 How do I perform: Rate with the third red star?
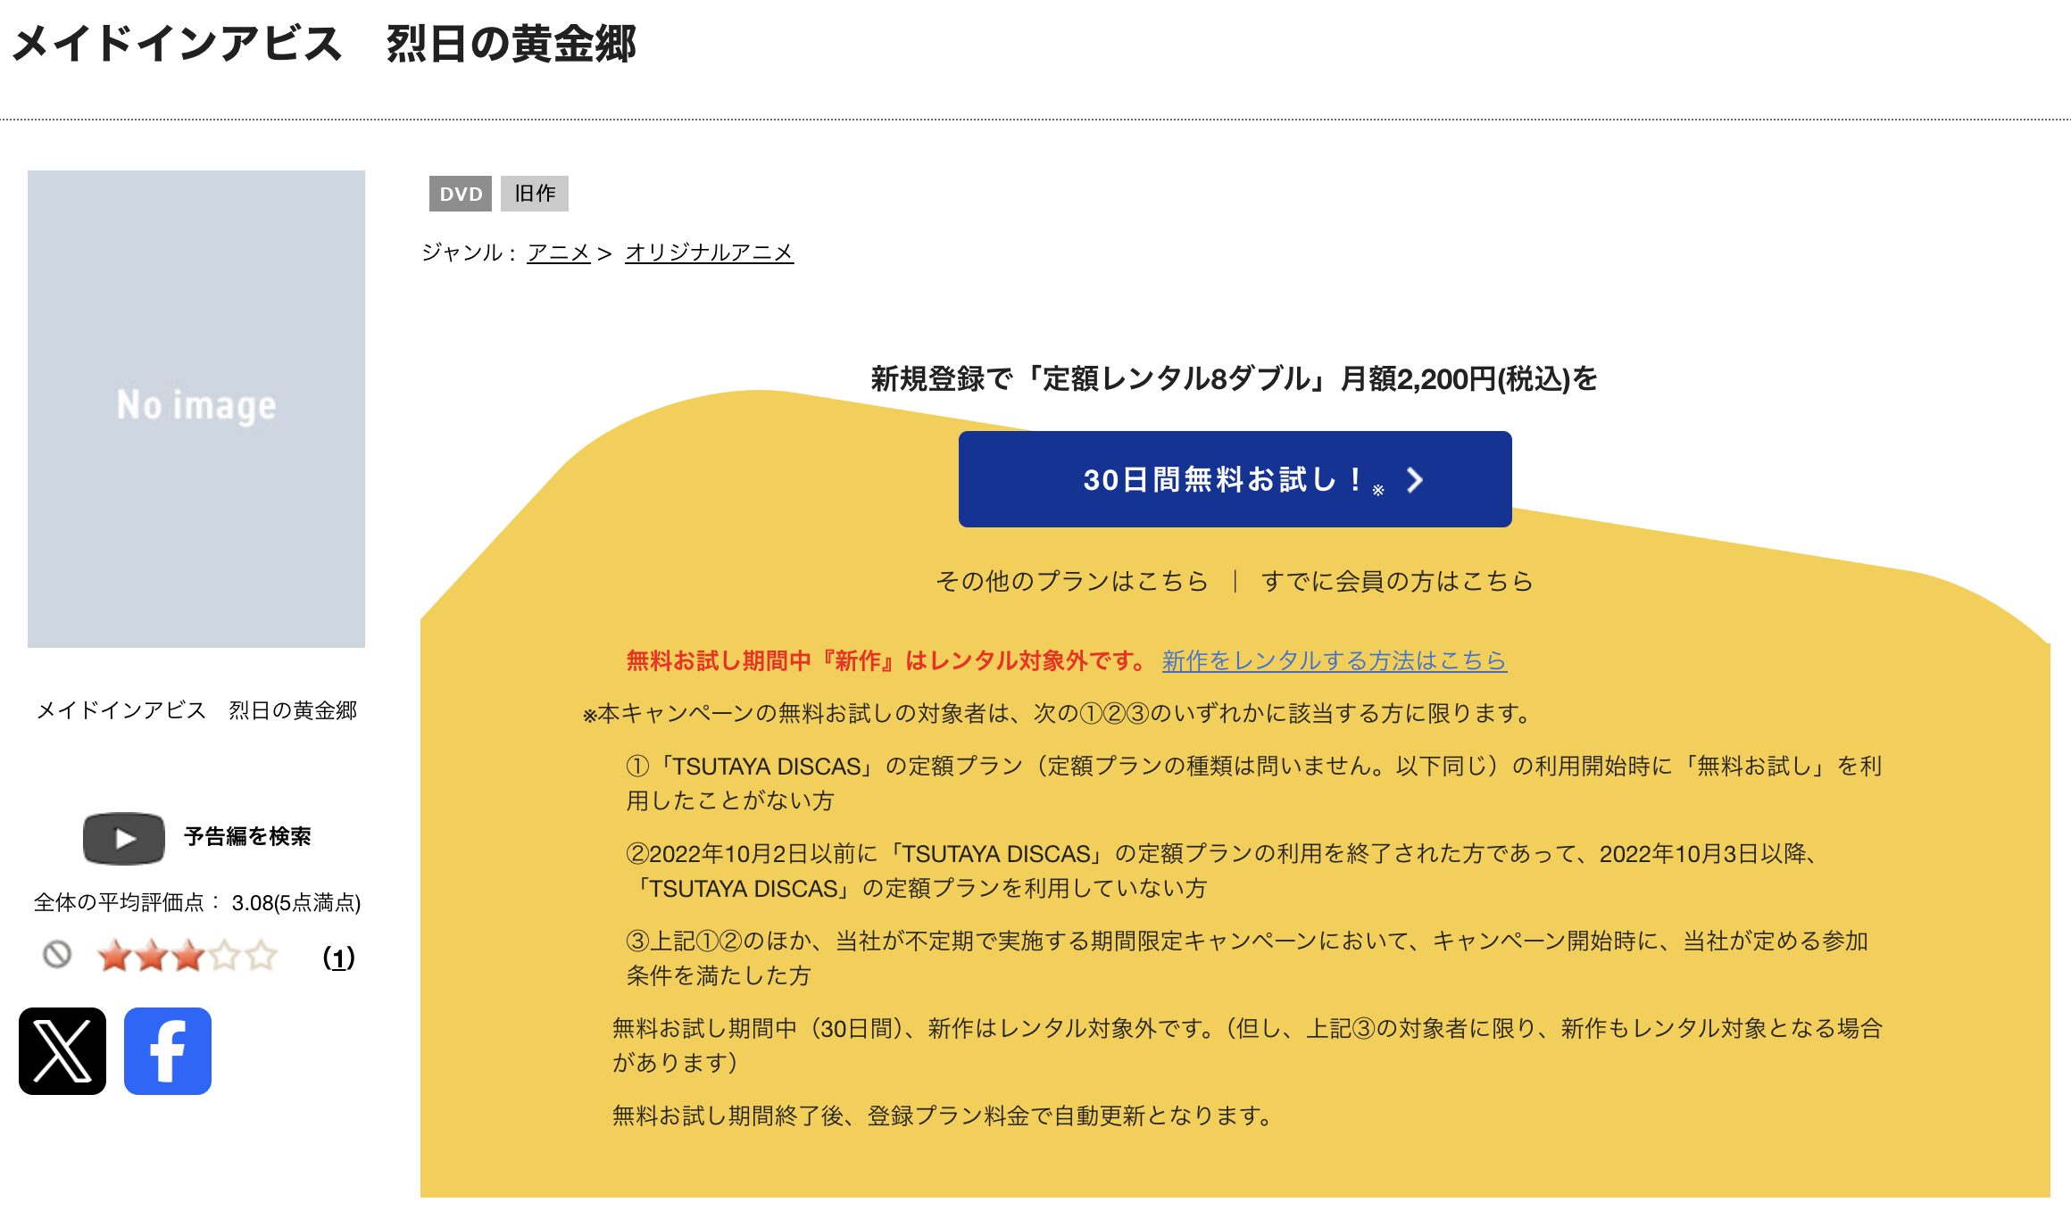pyautogui.click(x=187, y=956)
